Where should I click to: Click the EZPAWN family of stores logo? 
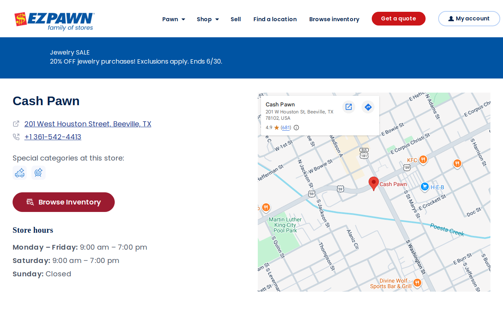coord(55,21)
